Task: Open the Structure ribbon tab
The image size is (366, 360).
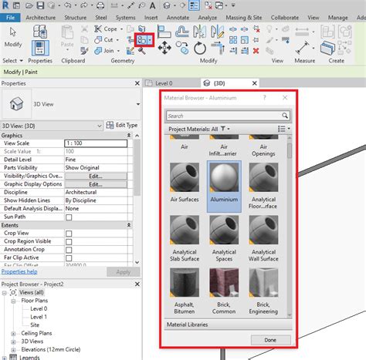Action: click(75, 18)
